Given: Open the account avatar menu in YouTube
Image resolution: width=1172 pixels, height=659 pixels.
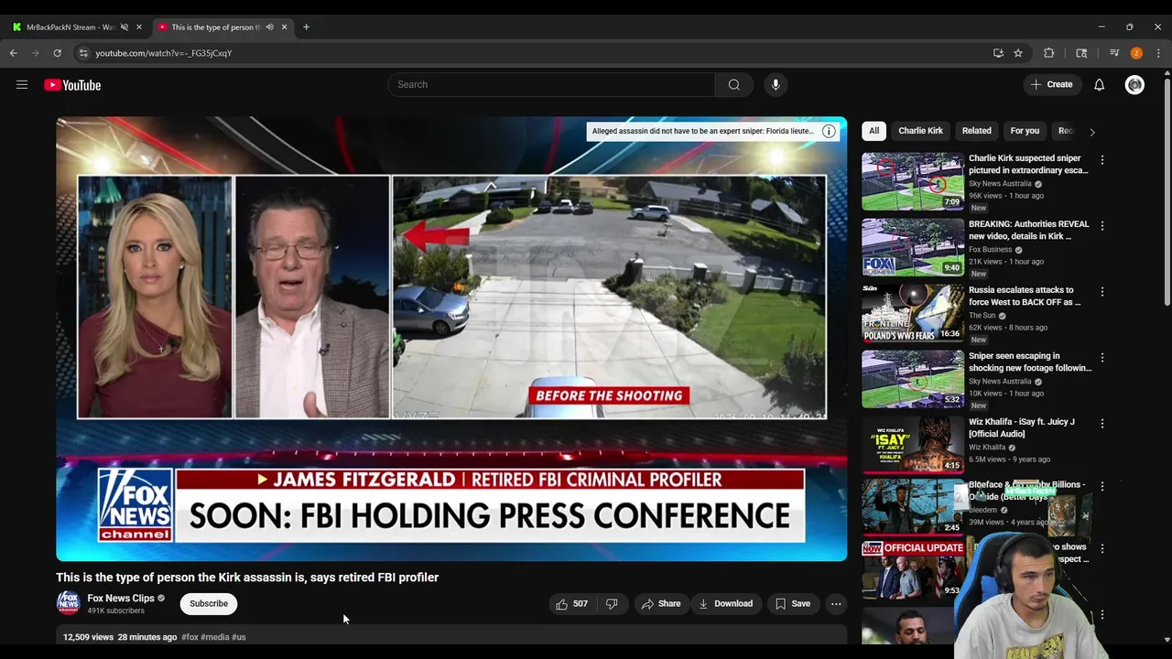Looking at the screenshot, I should click(1134, 84).
